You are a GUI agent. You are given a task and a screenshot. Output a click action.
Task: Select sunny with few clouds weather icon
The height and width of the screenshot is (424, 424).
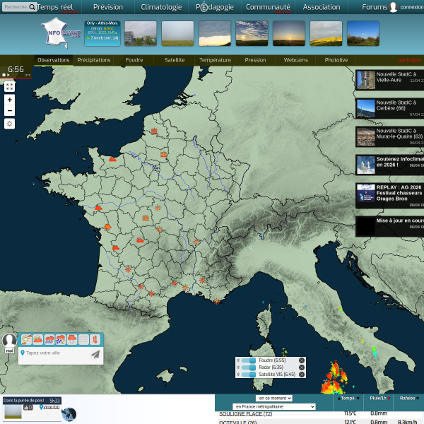click(26, 339)
